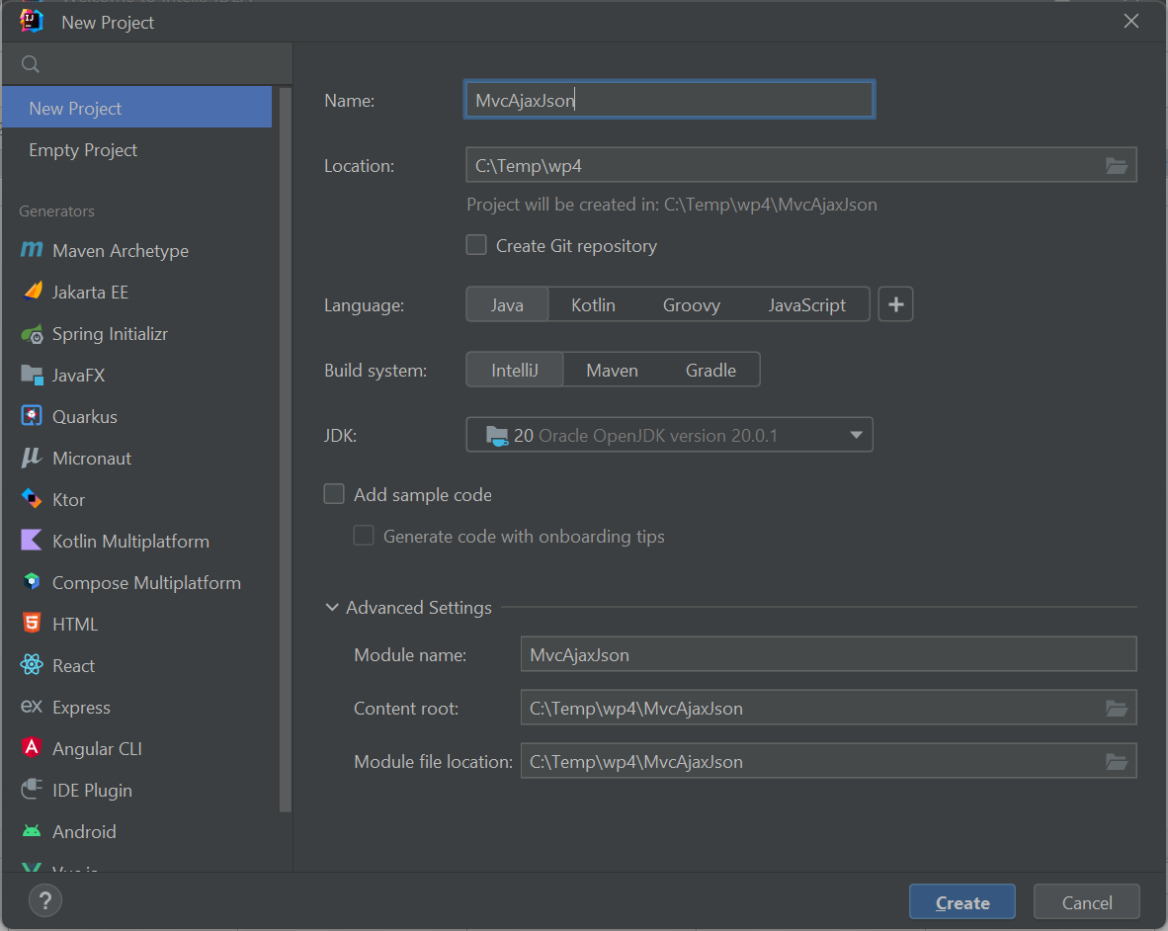Choose Maven build system
1168x931 pixels.
[612, 371]
